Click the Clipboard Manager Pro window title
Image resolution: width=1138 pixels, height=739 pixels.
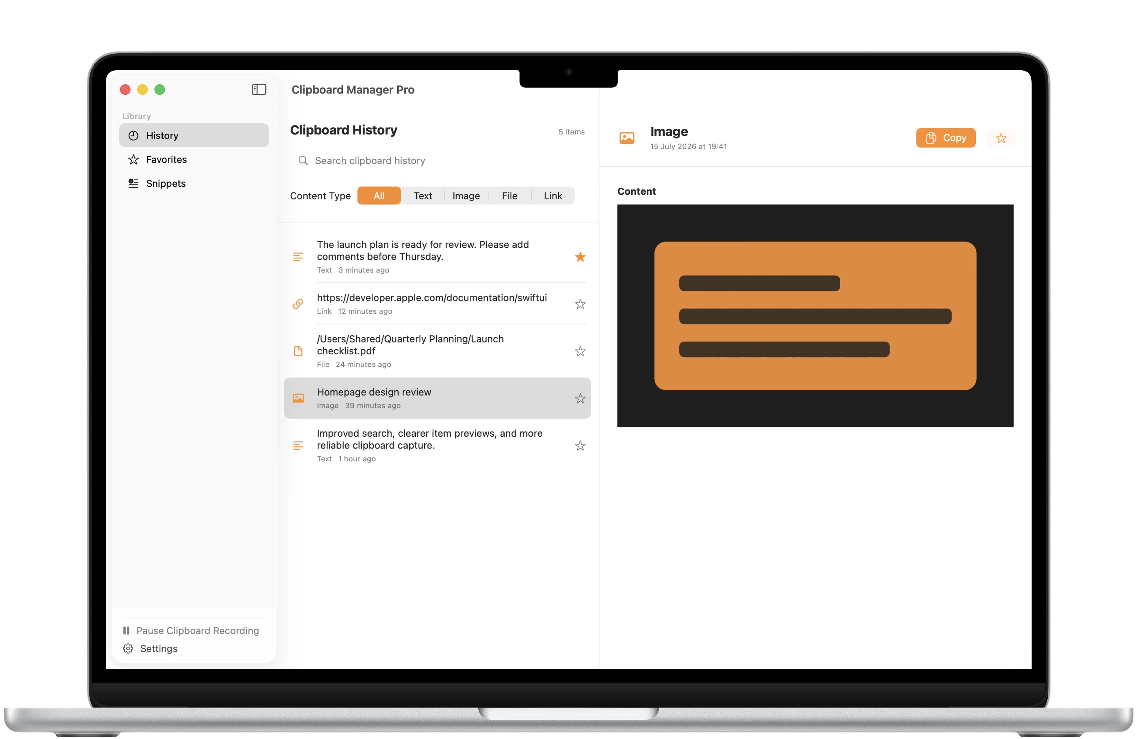tap(352, 89)
